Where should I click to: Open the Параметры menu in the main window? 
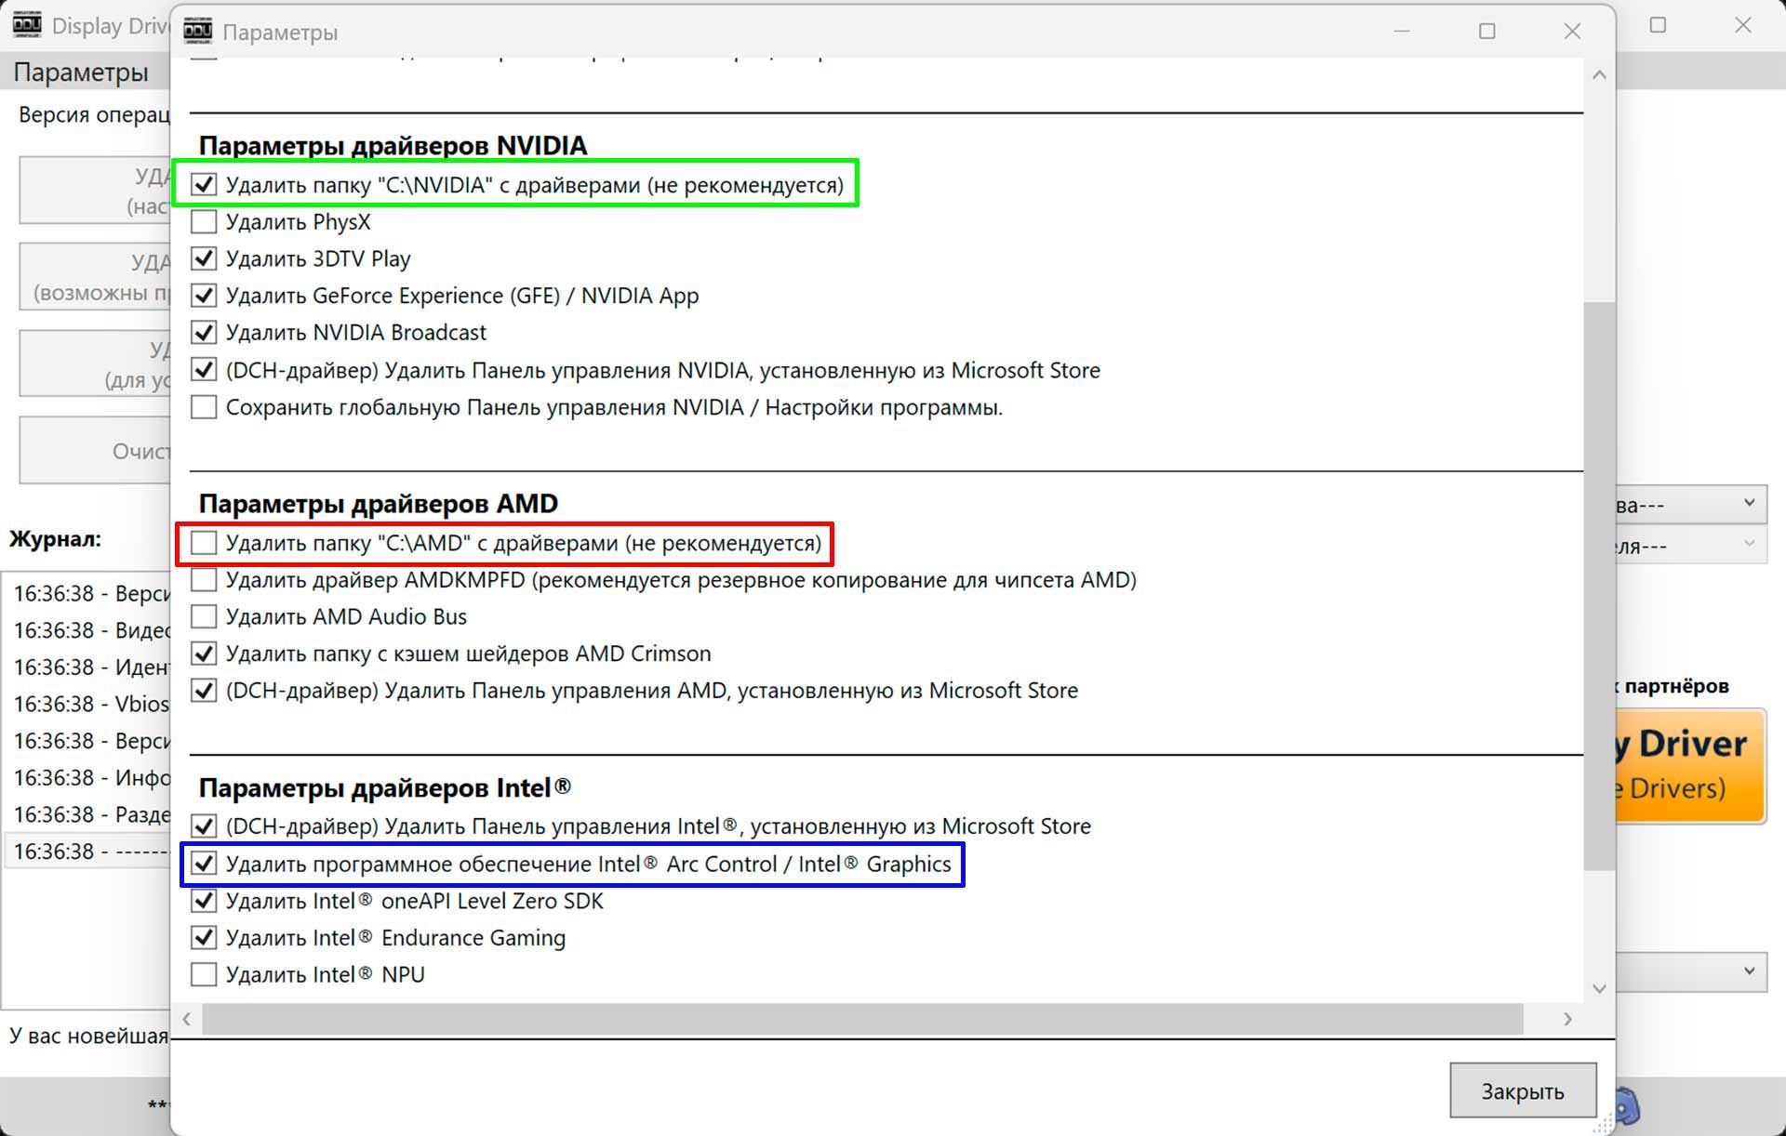[x=81, y=73]
